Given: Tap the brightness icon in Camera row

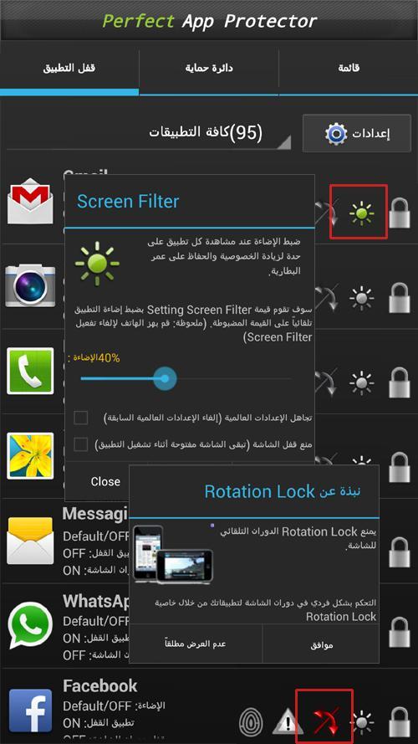Looking at the screenshot, I should [x=362, y=298].
